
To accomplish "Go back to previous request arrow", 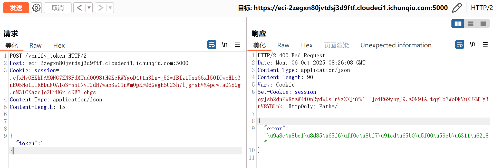I will (x=80, y=8).
